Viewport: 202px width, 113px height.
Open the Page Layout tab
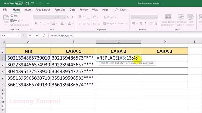[x=43, y=10]
